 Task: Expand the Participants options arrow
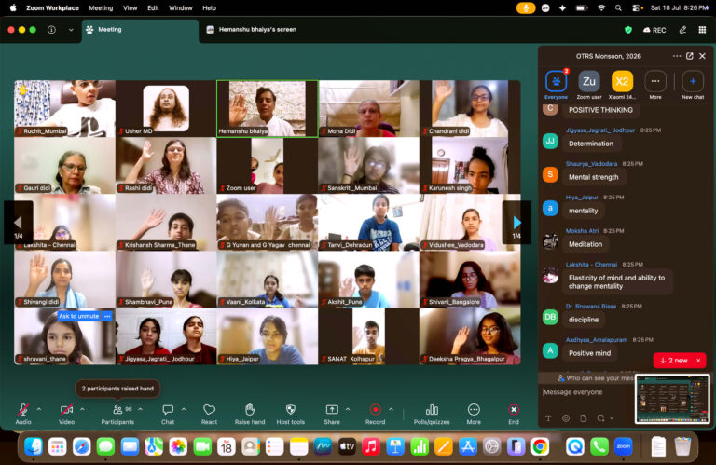140,409
